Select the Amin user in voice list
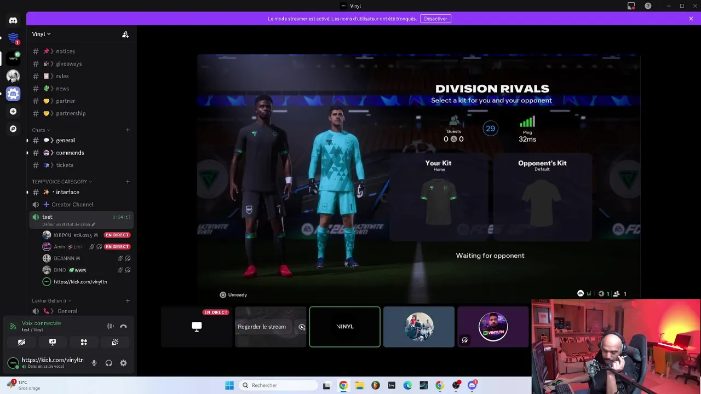The width and height of the screenshot is (701, 394). point(87,247)
